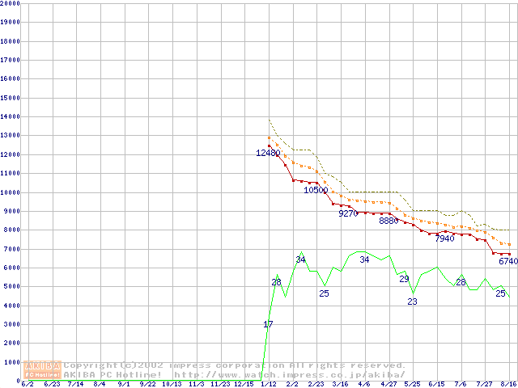
Task: Click the green line's 23 label
Action: (x=412, y=302)
